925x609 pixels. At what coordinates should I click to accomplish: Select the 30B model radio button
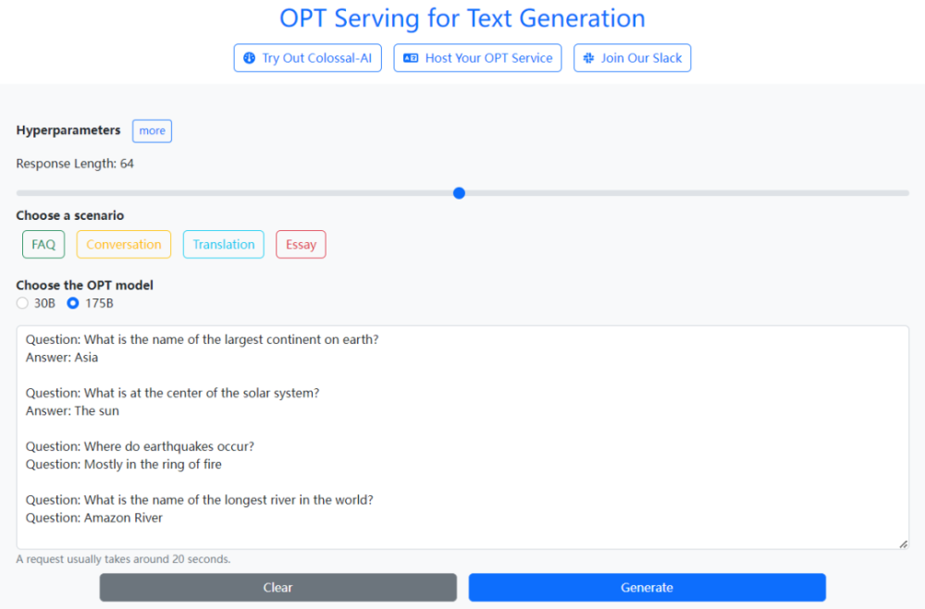(22, 303)
